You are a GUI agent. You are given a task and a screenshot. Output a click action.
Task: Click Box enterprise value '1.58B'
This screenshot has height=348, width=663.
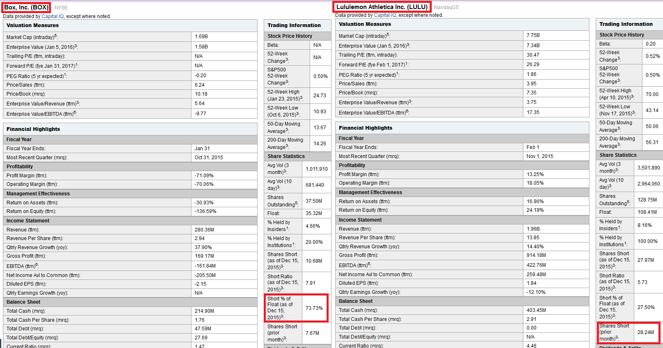[x=201, y=47]
